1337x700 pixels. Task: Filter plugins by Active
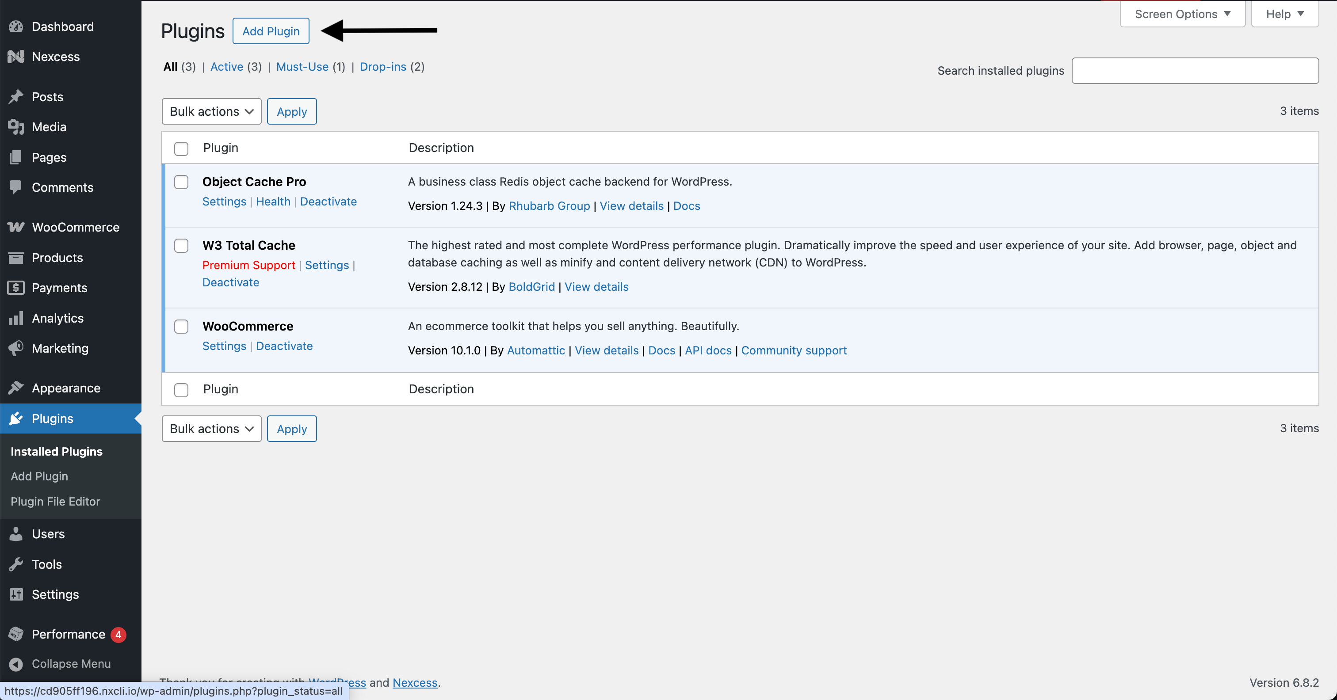click(227, 66)
